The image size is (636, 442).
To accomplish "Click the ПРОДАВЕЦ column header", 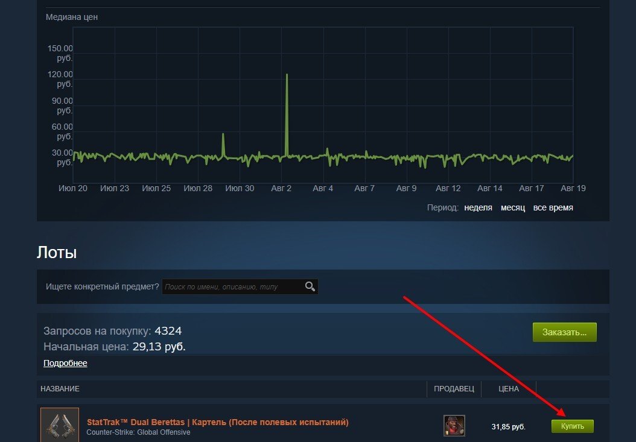I will [454, 388].
